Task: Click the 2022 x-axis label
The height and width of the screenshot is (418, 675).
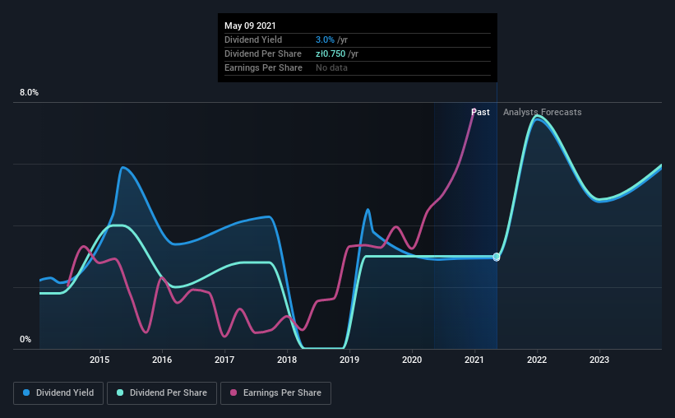Action: tap(537, 360)
